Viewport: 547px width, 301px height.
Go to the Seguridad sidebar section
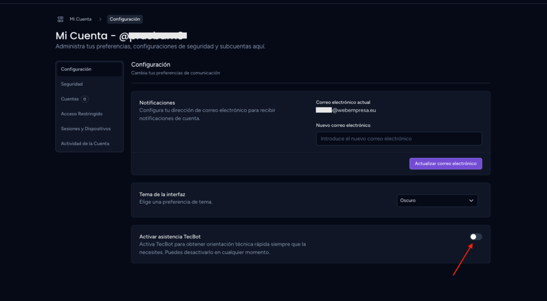89,84
